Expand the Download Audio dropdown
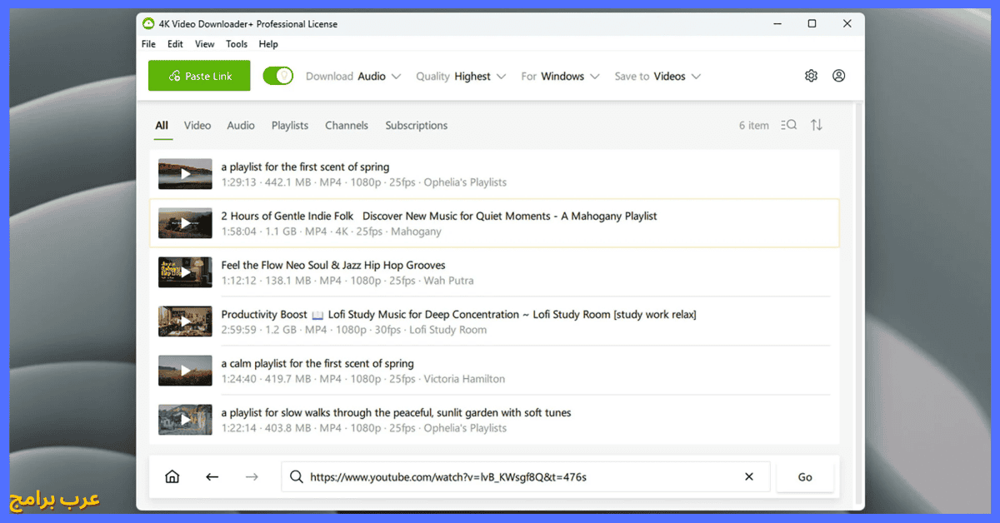This screenshot has width=1000, height=523. (353, 76)
